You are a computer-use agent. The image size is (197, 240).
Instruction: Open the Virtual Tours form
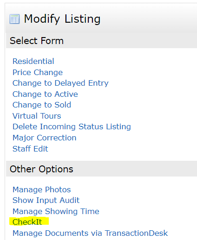[x=37, y=116]
